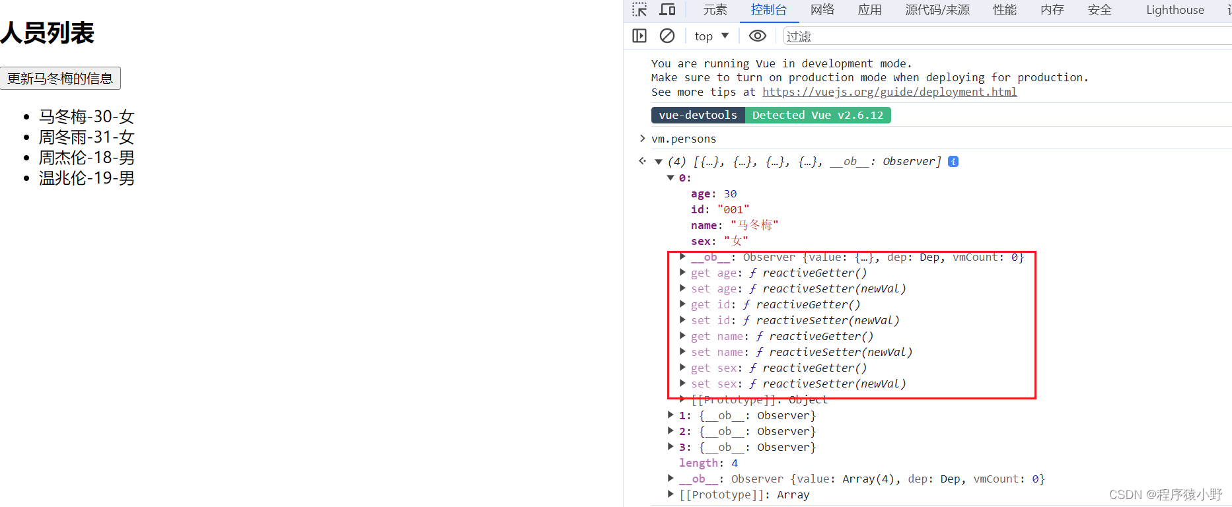Click the eye live expression icon

[x=758, y=36]
